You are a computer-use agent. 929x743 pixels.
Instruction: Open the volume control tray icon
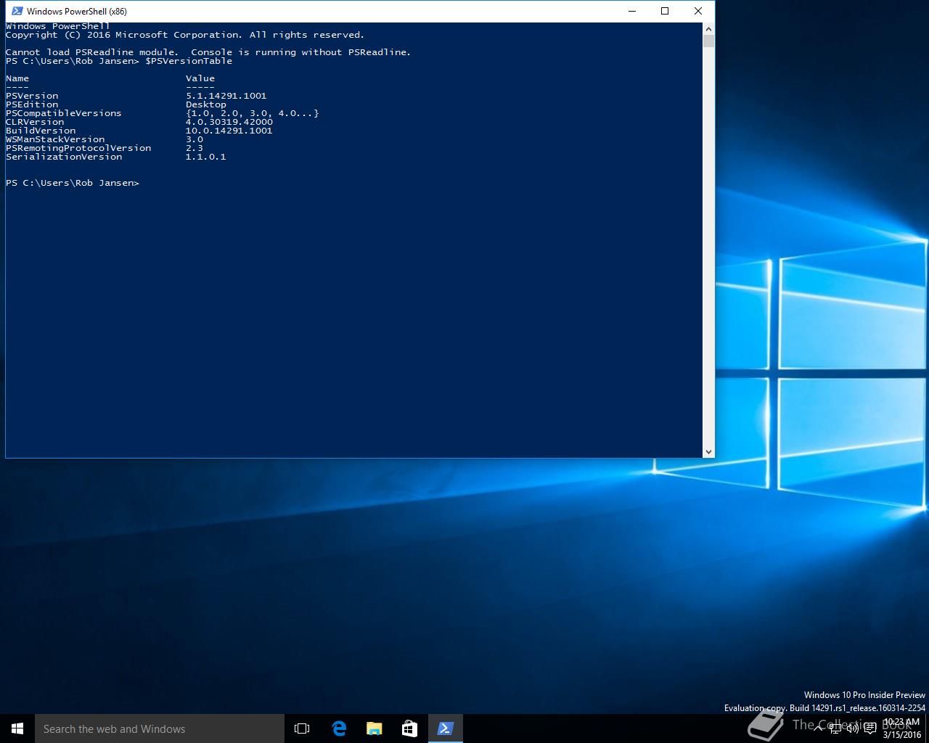coord(852,728)
